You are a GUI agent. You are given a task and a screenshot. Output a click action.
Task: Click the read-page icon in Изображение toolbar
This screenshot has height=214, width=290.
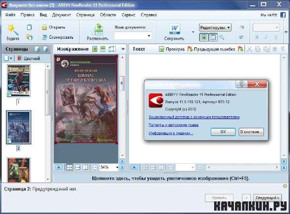95,49
